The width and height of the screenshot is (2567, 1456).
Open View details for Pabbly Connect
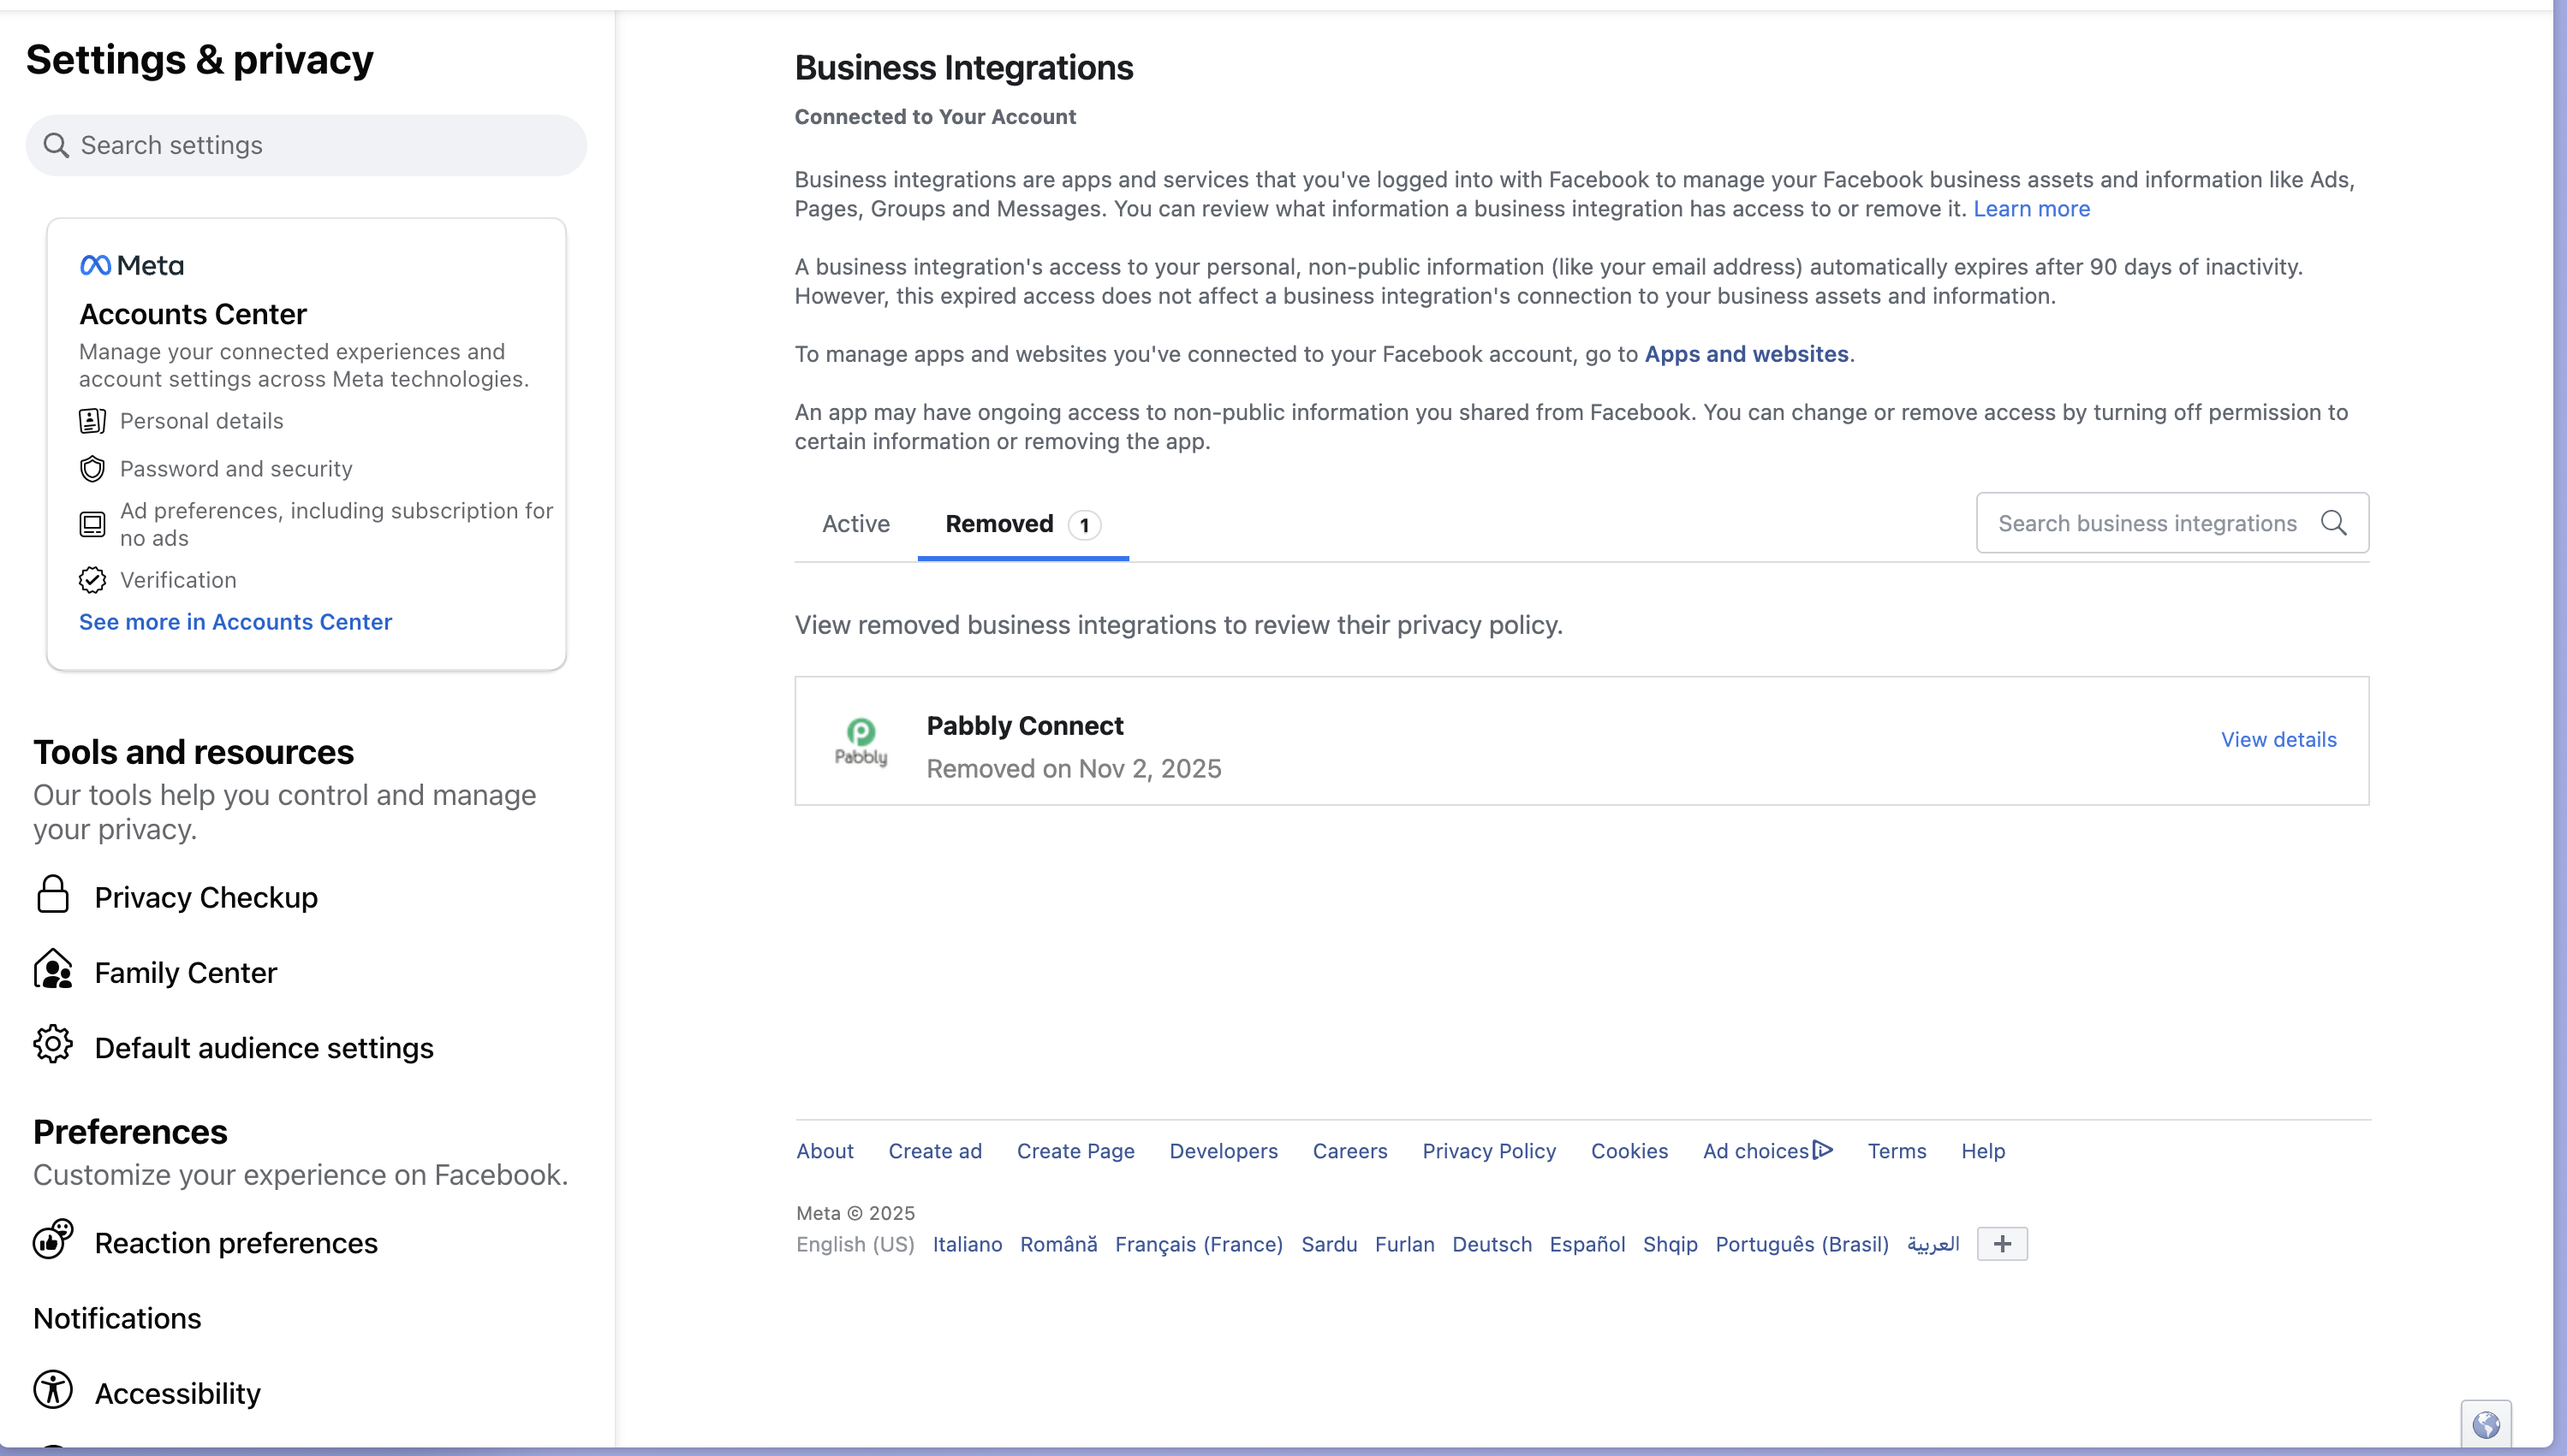tap(2278, 740)
